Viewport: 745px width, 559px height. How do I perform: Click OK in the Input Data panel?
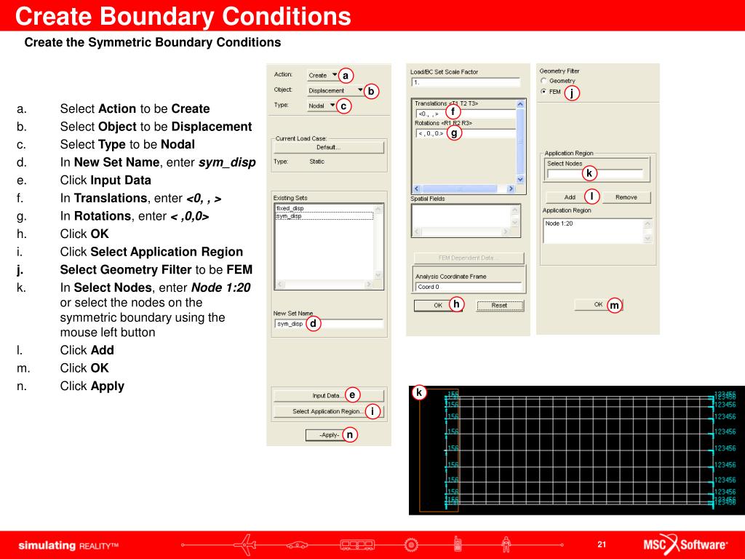(437, 306)
